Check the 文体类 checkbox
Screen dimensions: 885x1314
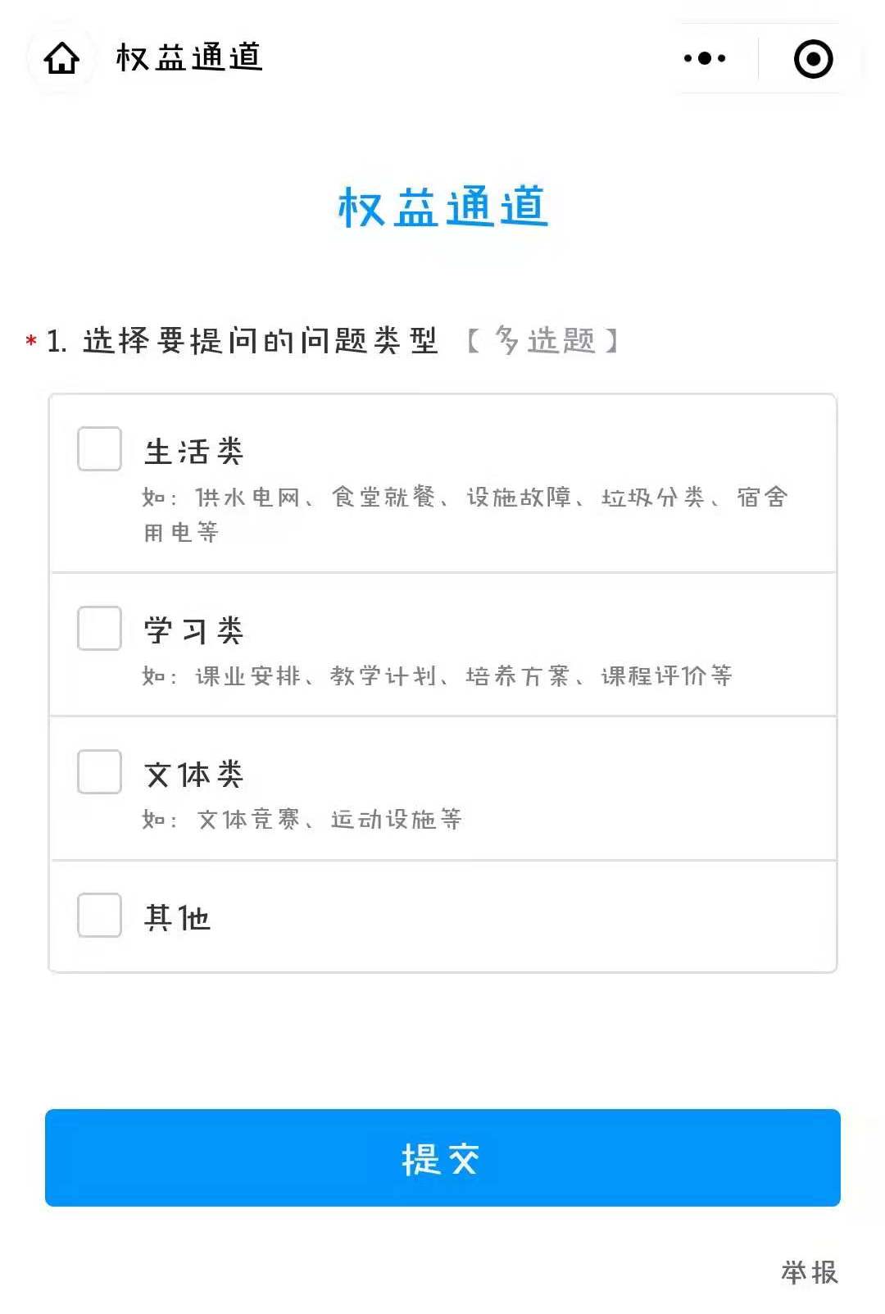pyautogui.click(x=99, y=772)
